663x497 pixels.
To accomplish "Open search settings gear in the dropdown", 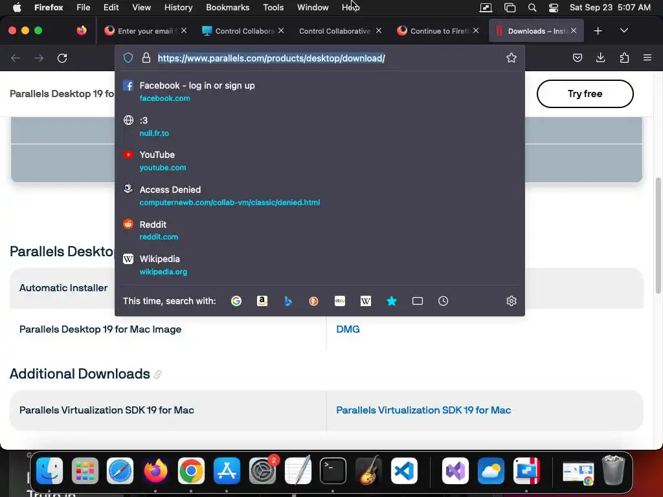I will [x=511, y=301].
